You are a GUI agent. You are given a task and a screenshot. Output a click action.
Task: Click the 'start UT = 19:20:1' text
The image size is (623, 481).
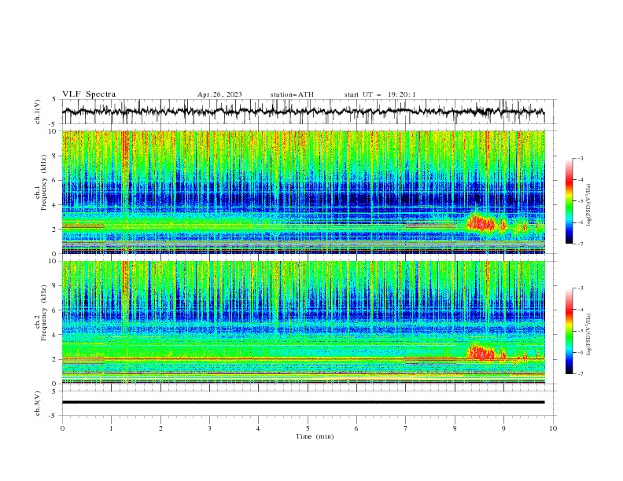pyautogui.click(x=380, y=94)
